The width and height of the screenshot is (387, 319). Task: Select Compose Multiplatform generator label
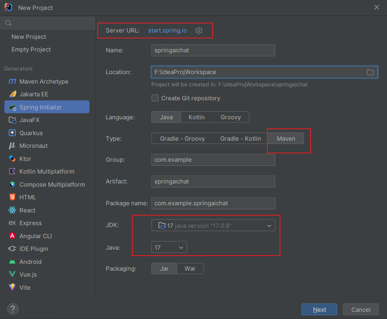tap(52, 184)
